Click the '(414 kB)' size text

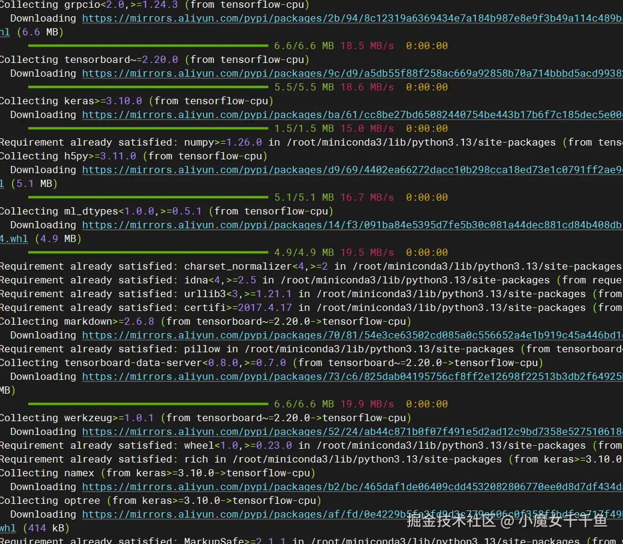coord(46,528)
